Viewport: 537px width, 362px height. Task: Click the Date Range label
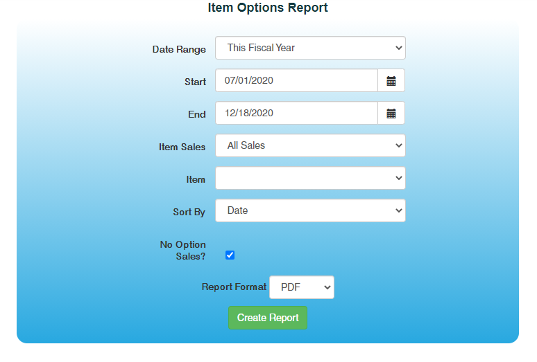(179, 50)
